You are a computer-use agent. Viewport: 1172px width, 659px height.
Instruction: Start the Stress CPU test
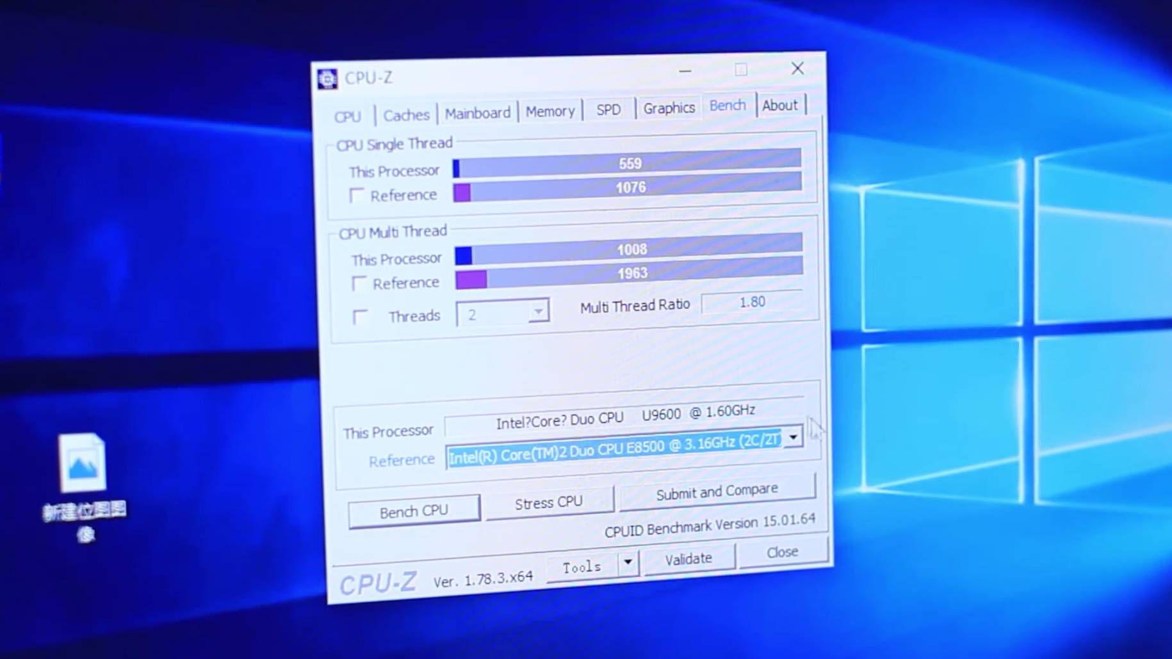549,503
